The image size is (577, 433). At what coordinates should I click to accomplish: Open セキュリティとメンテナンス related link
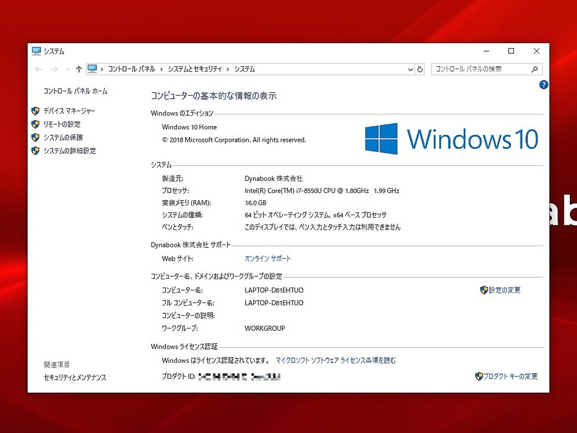pyautogui.click(x=75, y=378)
